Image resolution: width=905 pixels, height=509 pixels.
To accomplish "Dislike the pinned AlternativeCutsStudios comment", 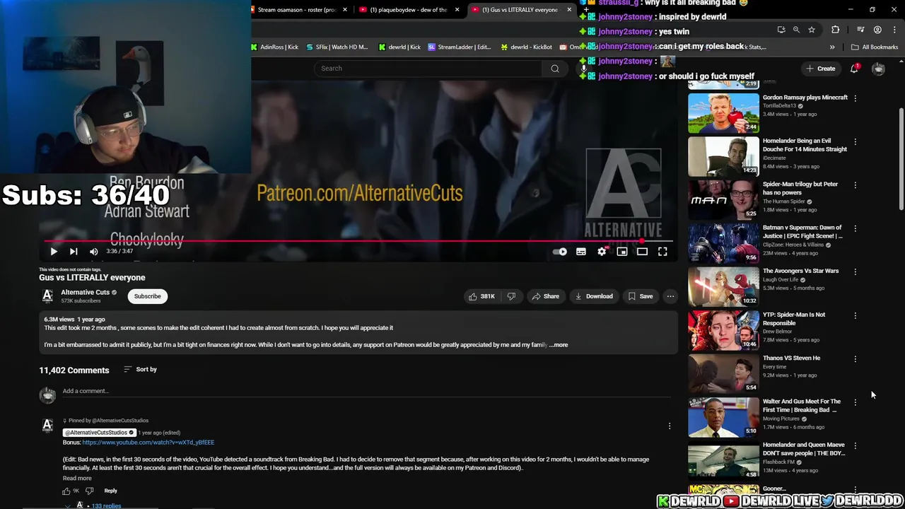I will pyautogui.click(x=90, y=491).
